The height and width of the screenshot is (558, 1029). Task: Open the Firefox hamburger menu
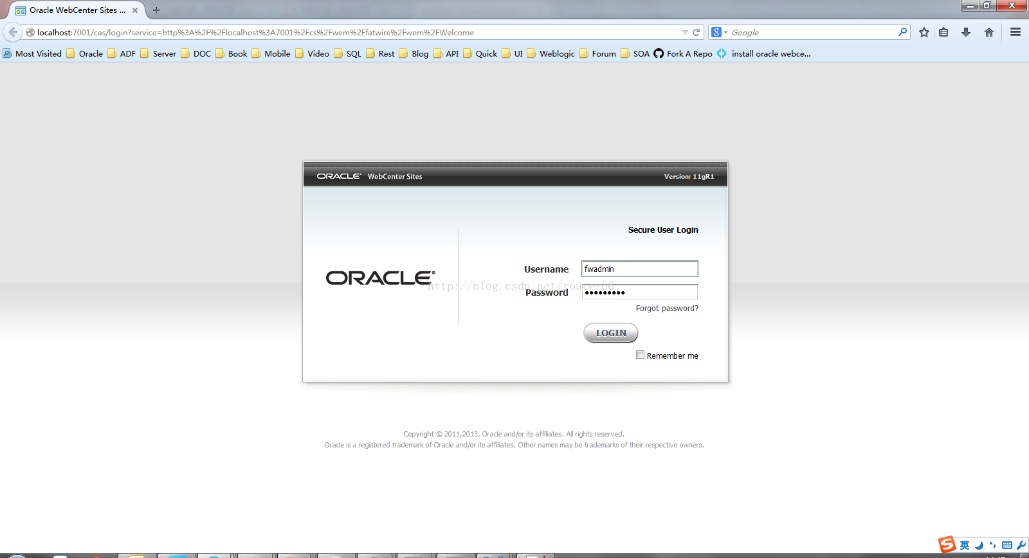(x=1015, y=32)
